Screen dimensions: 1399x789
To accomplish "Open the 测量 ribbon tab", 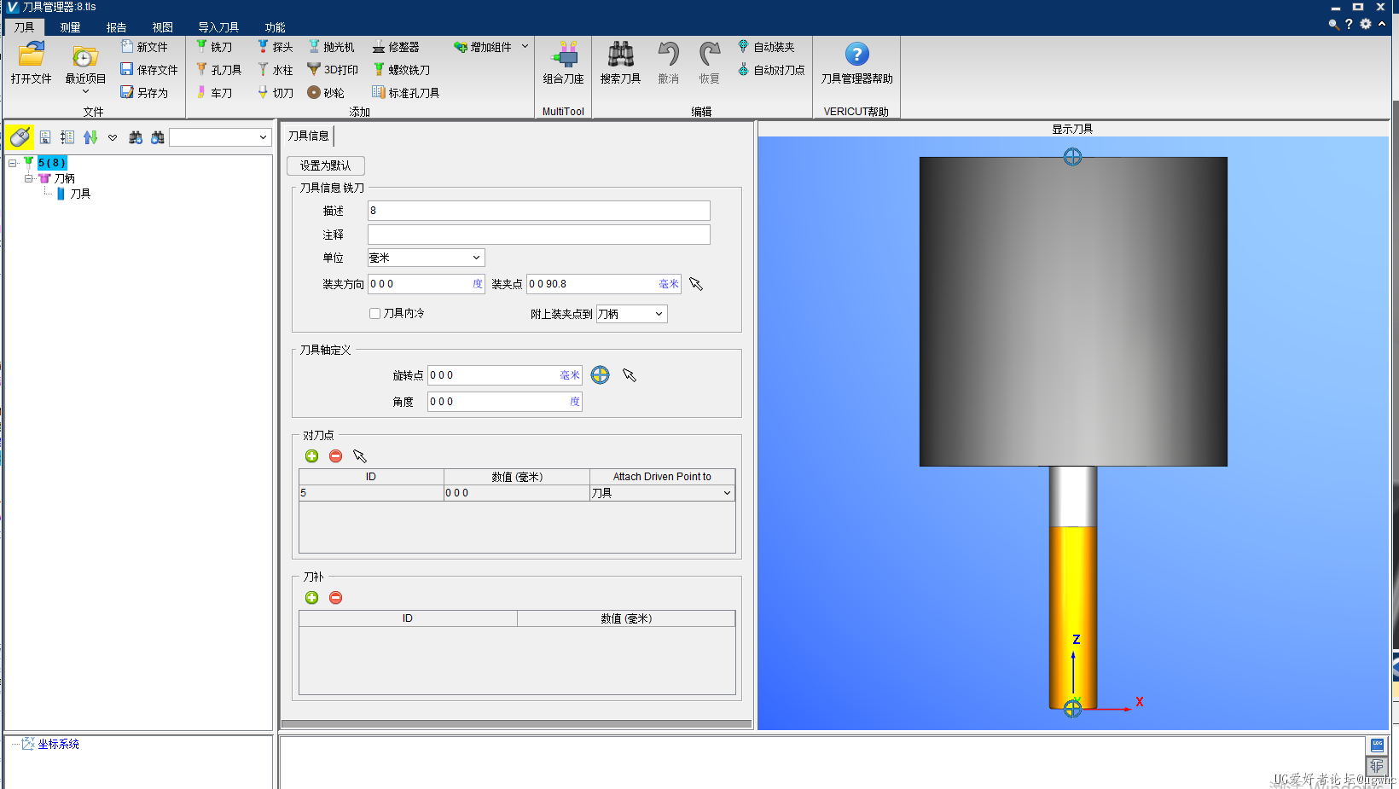I will click(70, 27).
